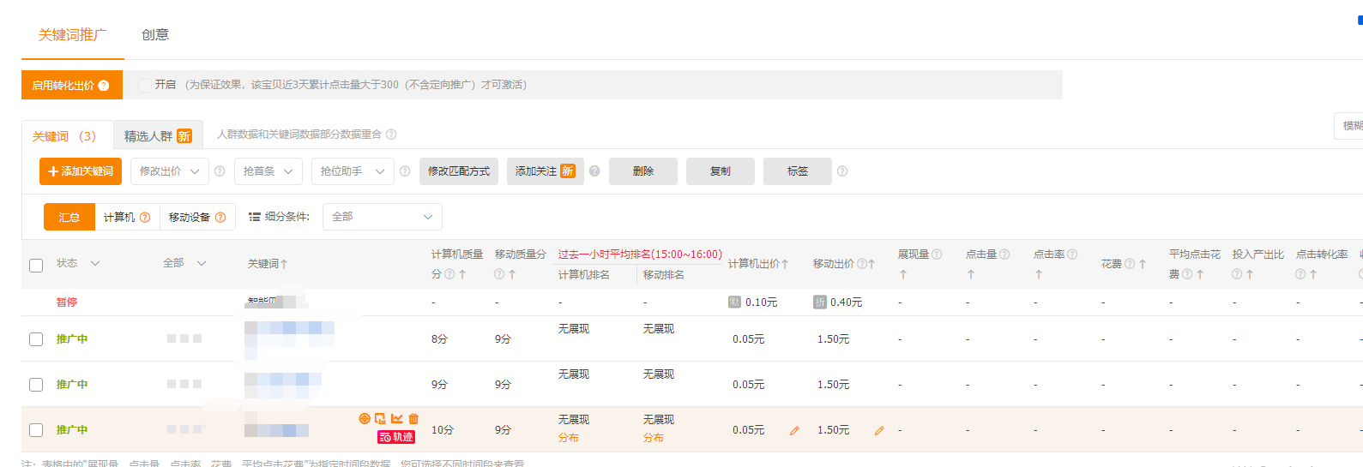Open the 修改出价 dropdown
The image size is (1363, 467).
point(169,171)
